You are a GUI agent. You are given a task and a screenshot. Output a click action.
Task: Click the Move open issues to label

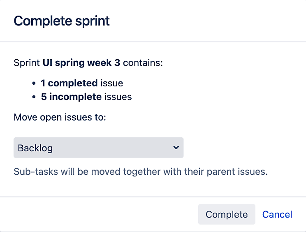click(60, 117)
